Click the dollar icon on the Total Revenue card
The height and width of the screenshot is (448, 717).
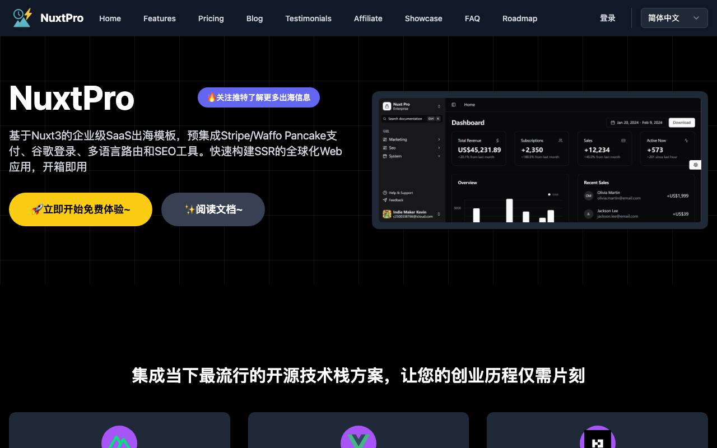(x=497, y=141)
